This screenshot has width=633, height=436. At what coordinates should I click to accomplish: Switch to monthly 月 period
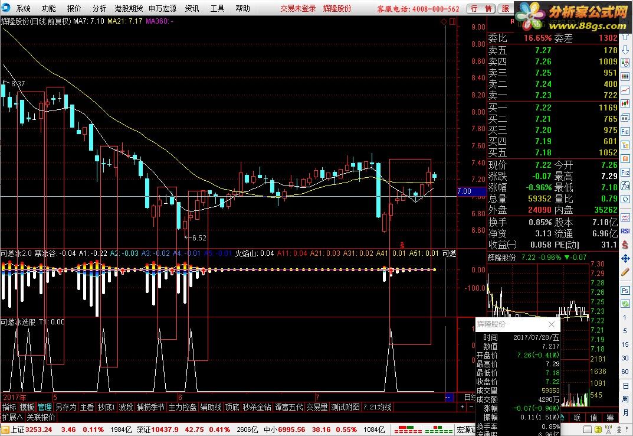coord(625,412)
